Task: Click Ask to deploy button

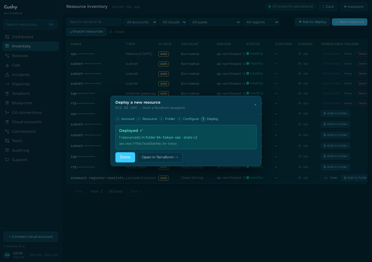Action: tap(312, 22)
